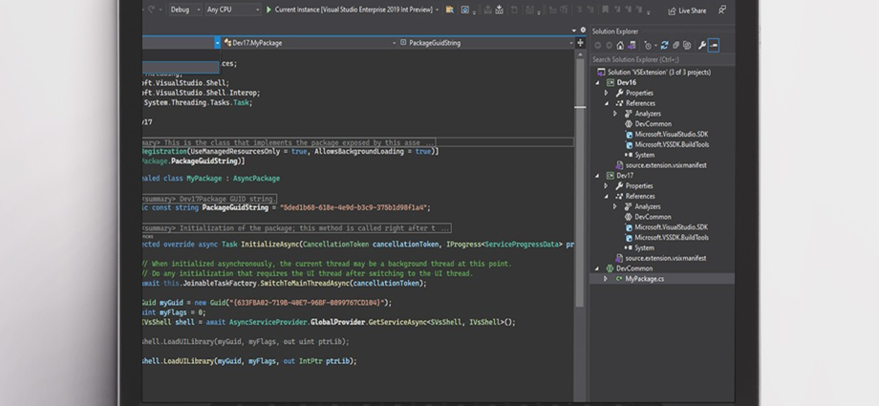This screenshot has height=406, width=879.
Task: Select Microsoft.VSSDK.BuildTools reference under Dev16
Action: click(x=672, y=144)
